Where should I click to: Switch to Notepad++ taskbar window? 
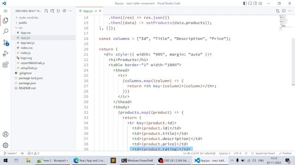pos(53,160)
